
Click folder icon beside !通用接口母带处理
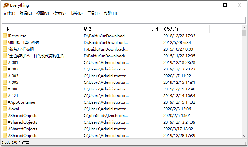click(5, 43)
